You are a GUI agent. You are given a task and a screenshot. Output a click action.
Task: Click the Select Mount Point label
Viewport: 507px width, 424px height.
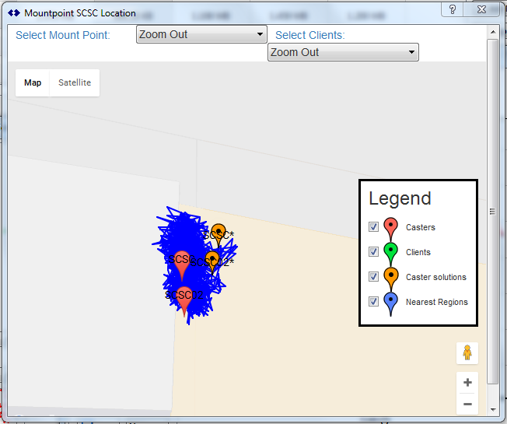point(63,35)
